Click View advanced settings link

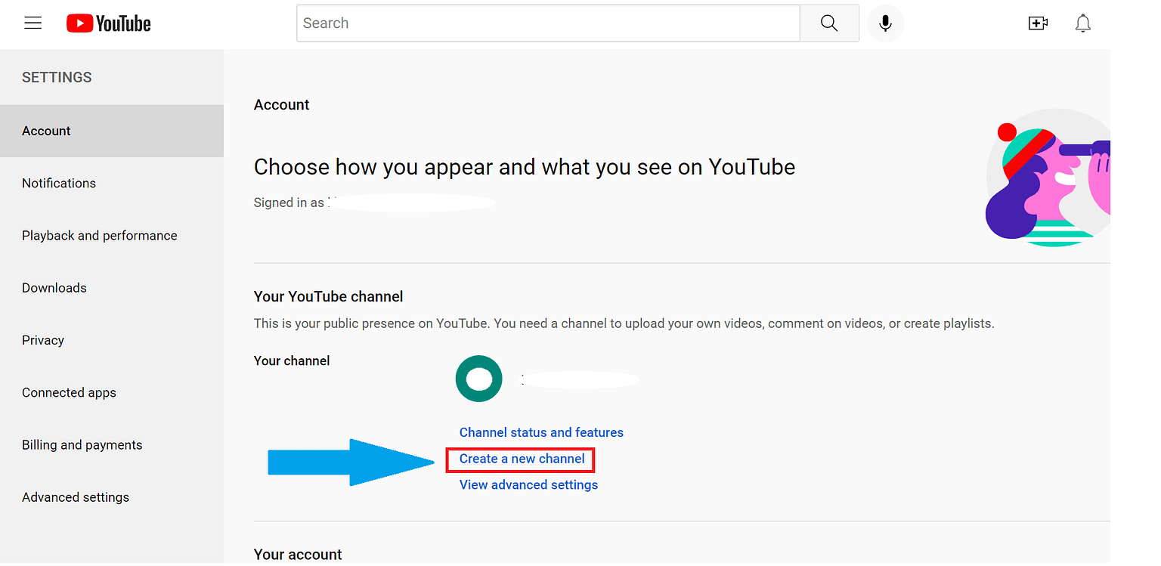tap(528, 485)
